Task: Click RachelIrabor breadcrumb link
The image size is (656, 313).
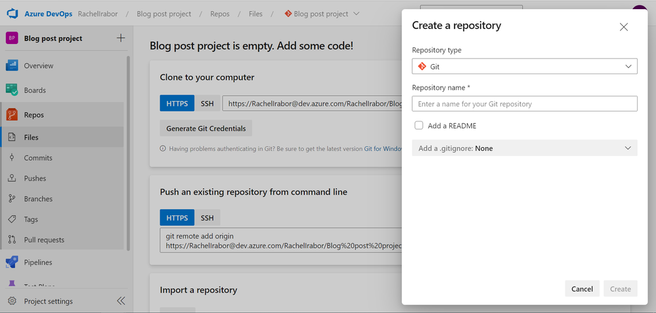Action: tap(98, 13)
